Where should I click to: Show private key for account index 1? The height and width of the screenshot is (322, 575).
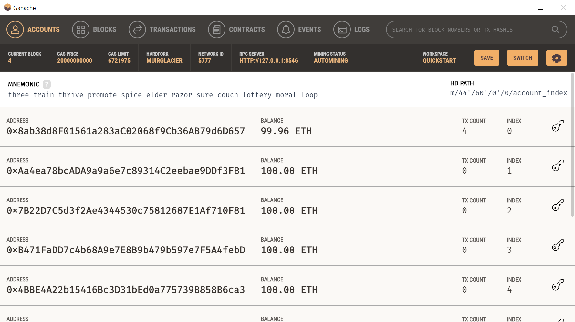tap(558, 166)
